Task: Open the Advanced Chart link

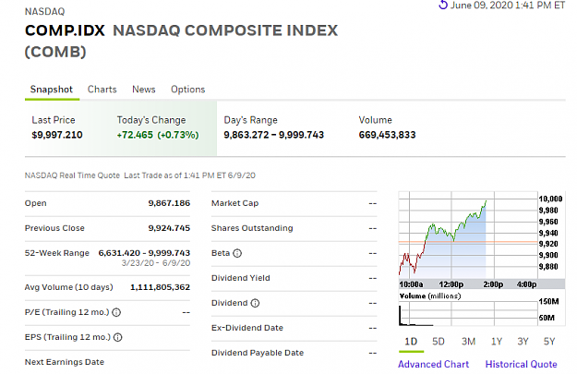Action: 434,365
